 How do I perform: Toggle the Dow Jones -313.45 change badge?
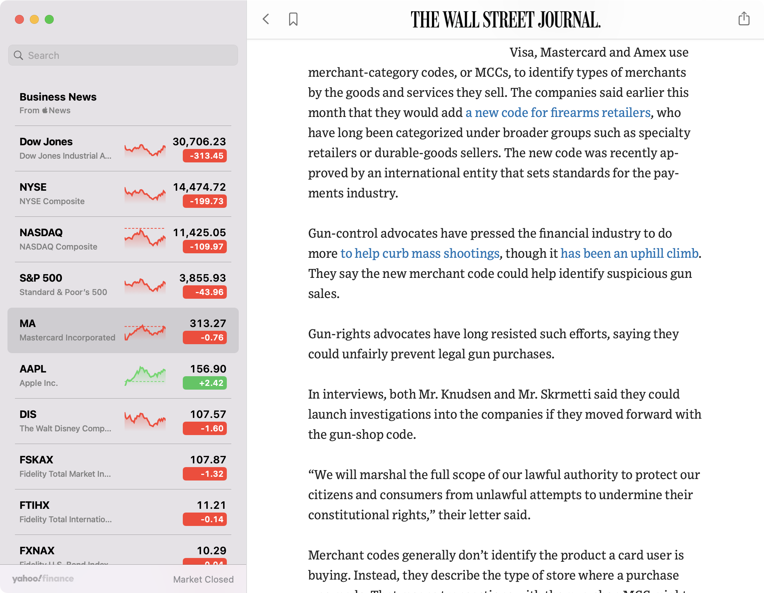click(205, 156)
